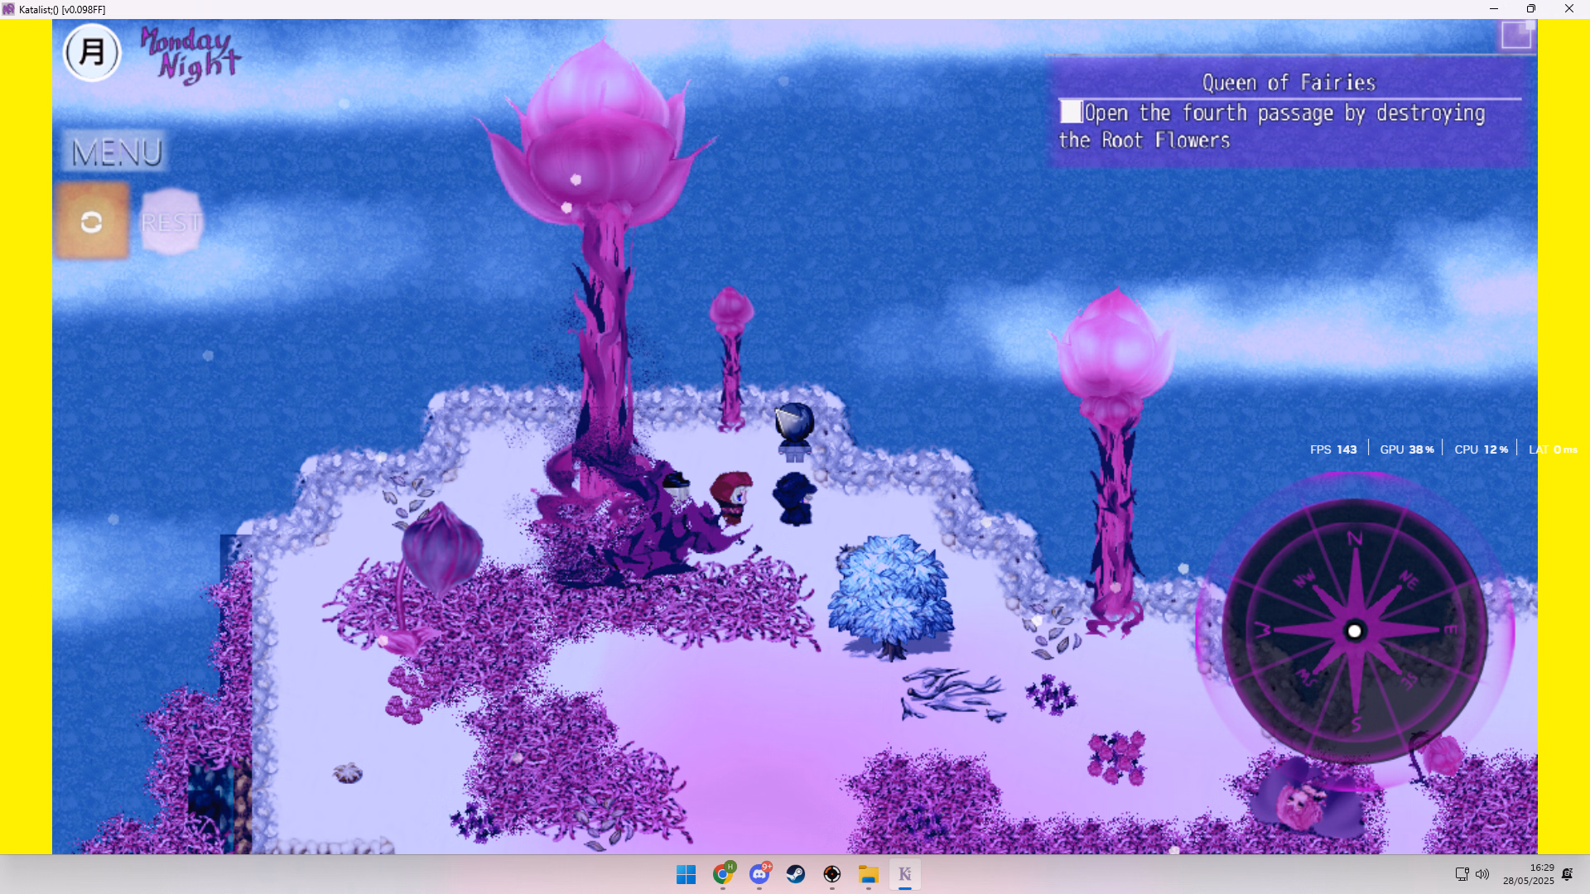Click the helmeted knight character sprite

point(794,431)
